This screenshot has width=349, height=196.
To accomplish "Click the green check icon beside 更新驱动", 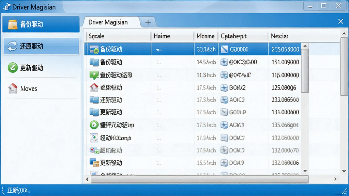I will coord(13,68).
